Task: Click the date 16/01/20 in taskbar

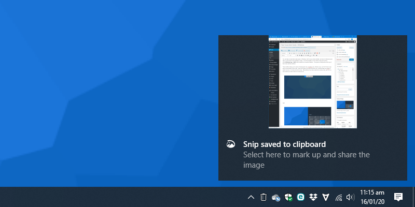Action: (372, 201)
